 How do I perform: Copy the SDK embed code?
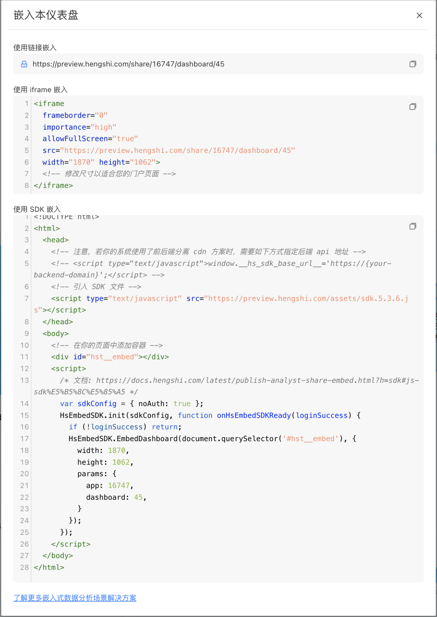point(413,226)
